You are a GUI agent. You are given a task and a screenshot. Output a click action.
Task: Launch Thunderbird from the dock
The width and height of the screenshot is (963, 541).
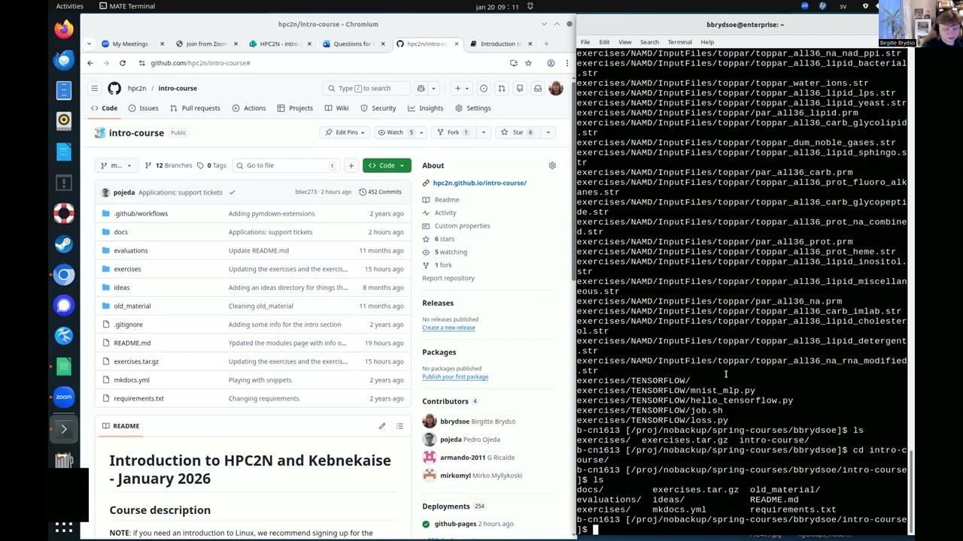tap(64, 60)
